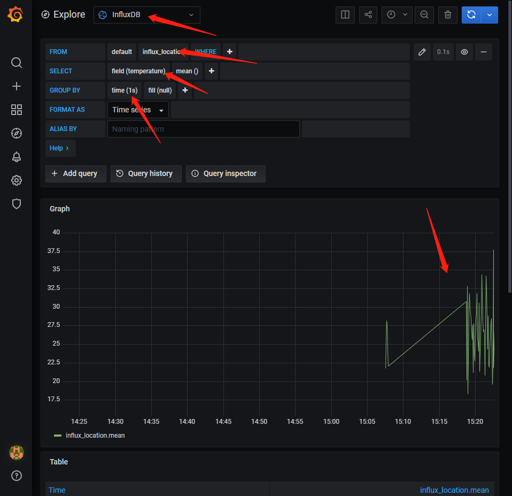
Task: Clear all queries using the trash icon
Action: tap(448, 14)
